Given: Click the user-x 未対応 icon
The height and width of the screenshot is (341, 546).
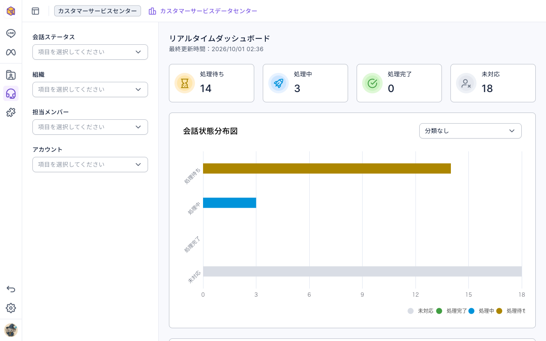Looking at the screenshot, I should pyautogui.click(x=466, y=83).
